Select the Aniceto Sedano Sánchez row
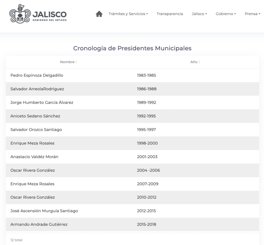264x245 pixels. (35, 116)
